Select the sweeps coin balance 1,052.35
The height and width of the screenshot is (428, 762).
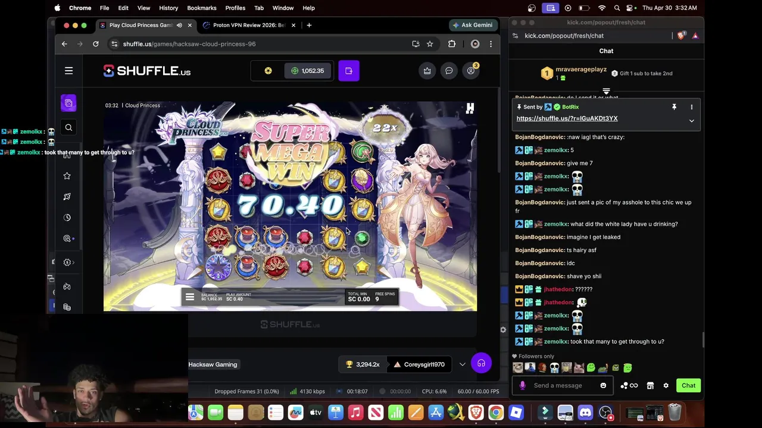(x=308, y=71)
